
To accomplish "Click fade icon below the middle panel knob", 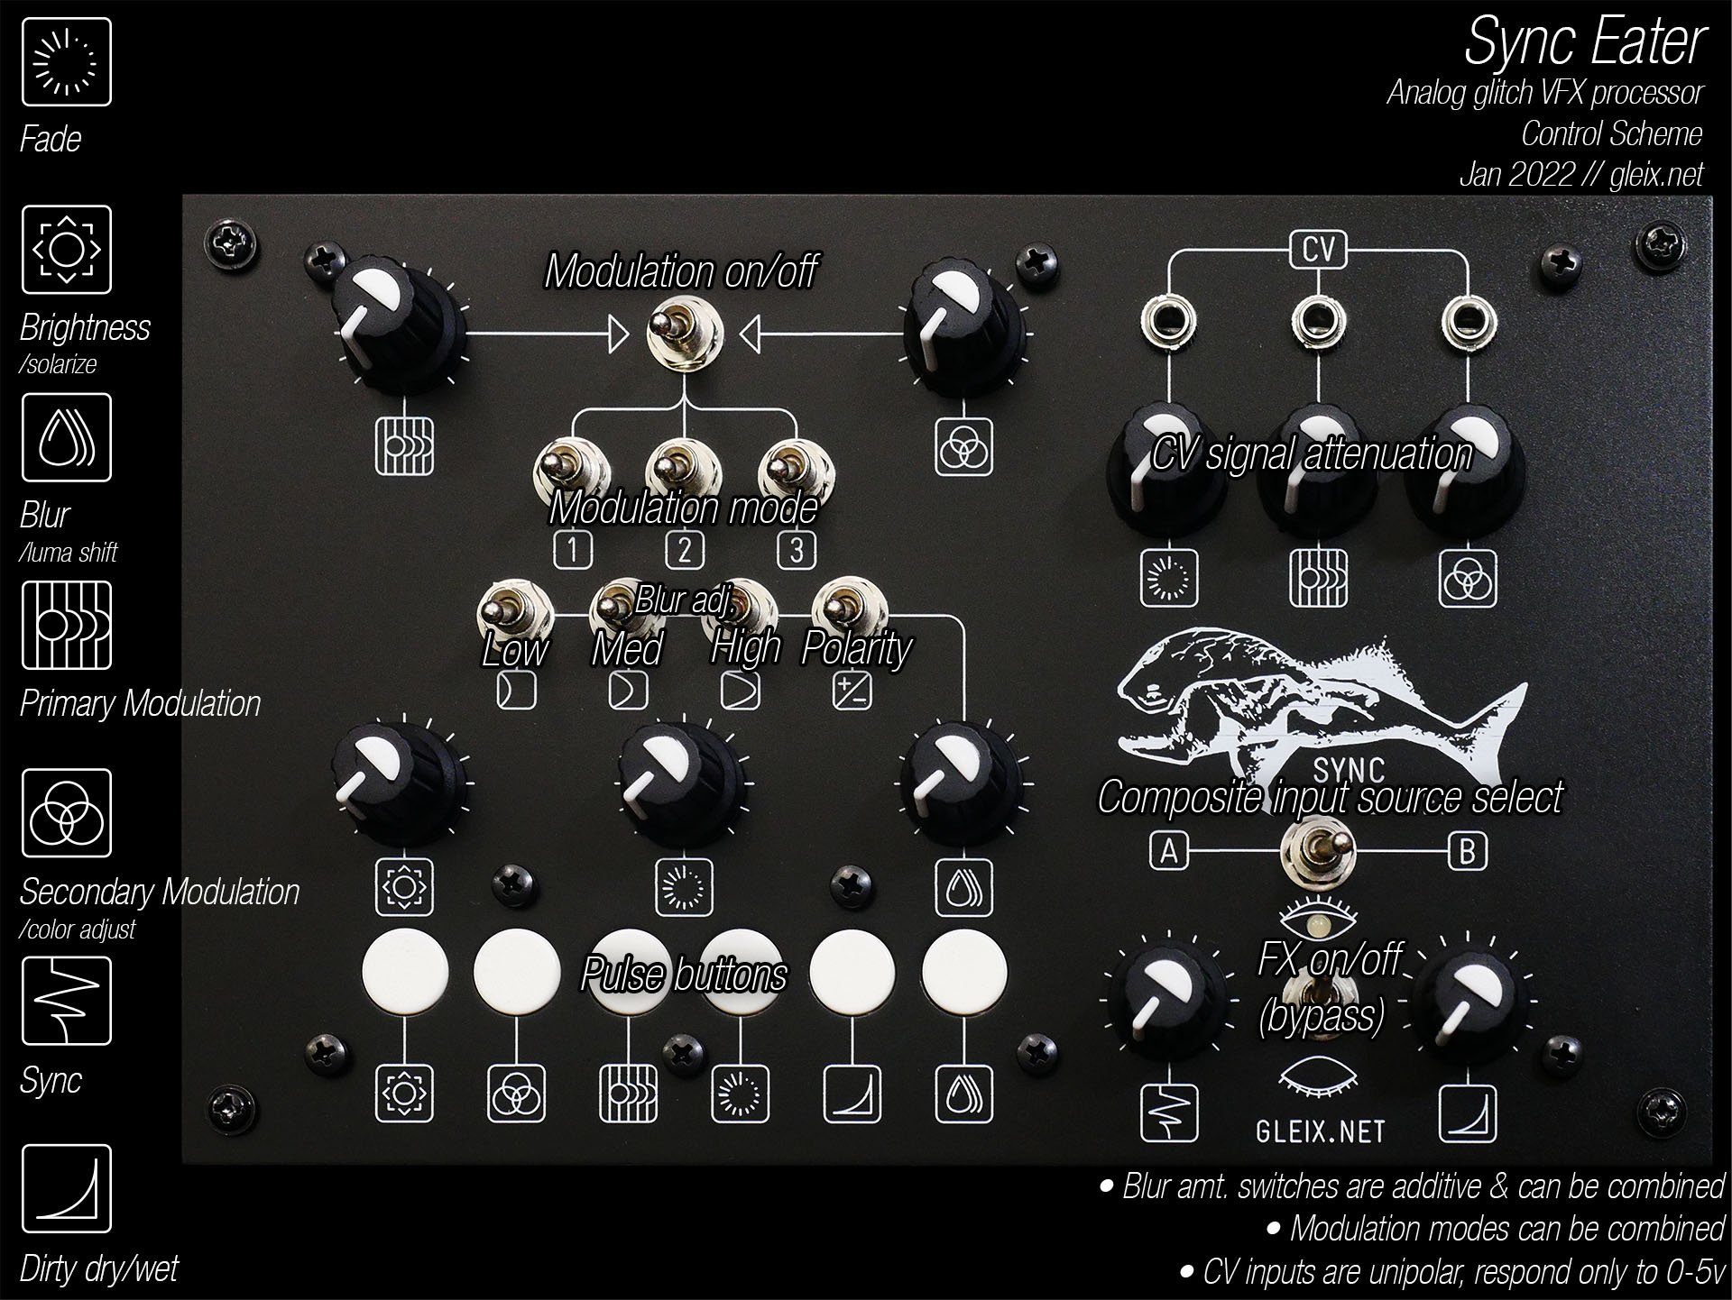I will (x=684, y=887).
